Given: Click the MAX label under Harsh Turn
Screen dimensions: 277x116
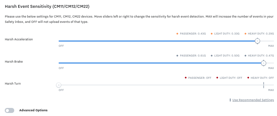Looking at the screenshot, I should coord(271,90).
